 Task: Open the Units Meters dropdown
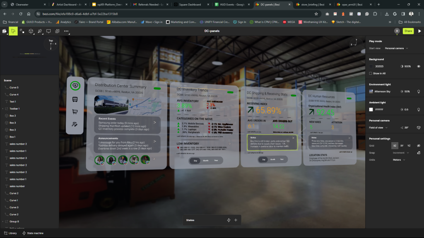399,159
